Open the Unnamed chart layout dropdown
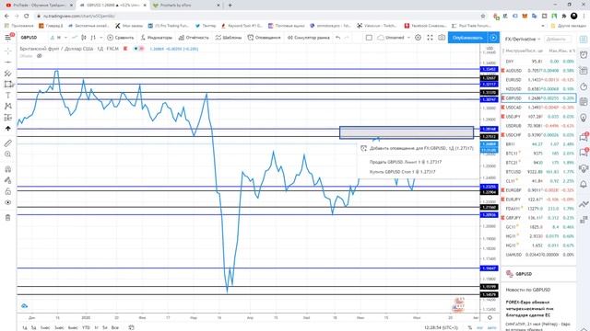The image size is (590, 331). tap(394, 38)
